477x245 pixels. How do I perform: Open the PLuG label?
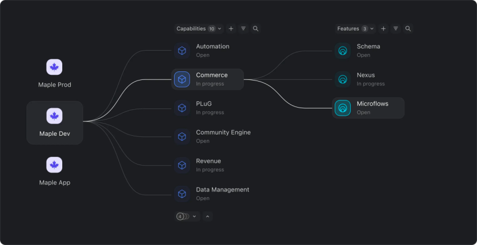click(204, 104)
